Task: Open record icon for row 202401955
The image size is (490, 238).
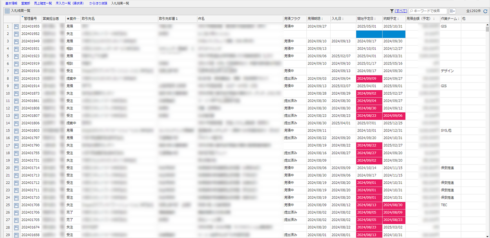Action: coord(16,27)
